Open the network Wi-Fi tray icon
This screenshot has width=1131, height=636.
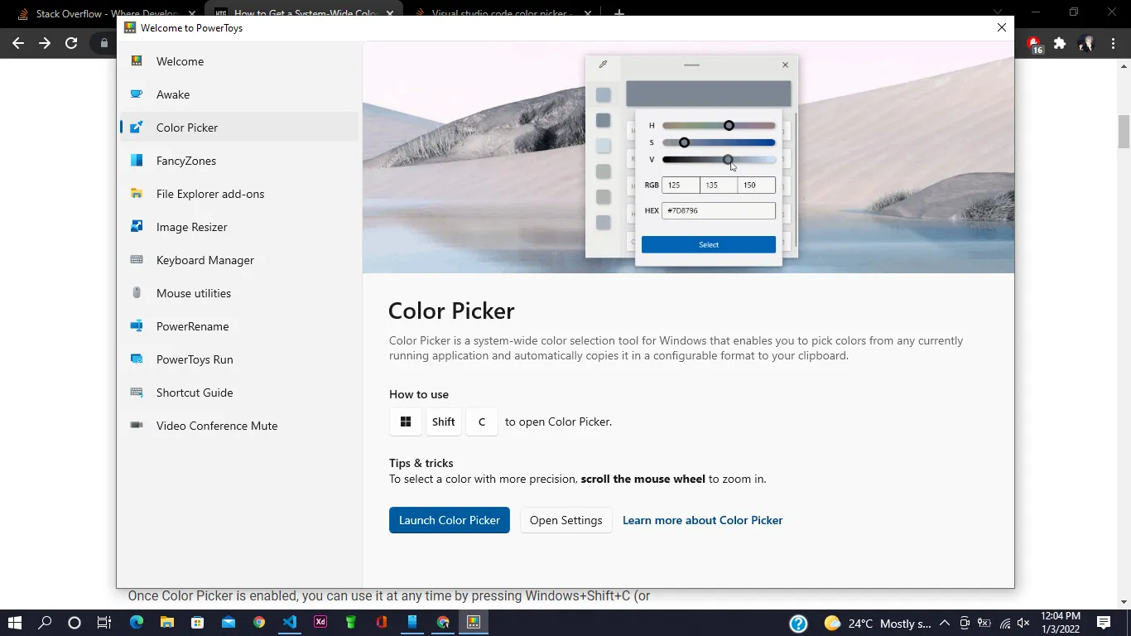click(1005, 624)
